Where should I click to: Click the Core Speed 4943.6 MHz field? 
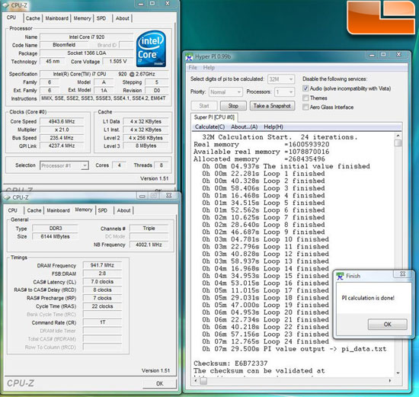point(62,122)
